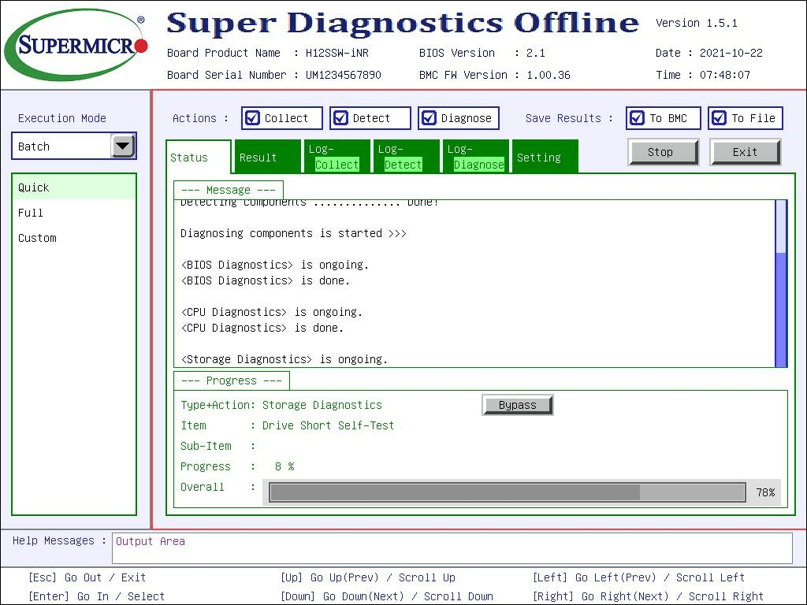Toggle the To BMC save option
This screenshot has width=807, height=605.
(638, 118)
